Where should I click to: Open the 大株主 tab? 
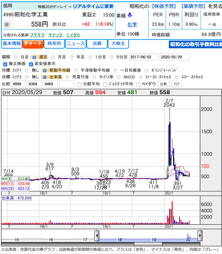pyautogui.click(x=119, y=44)
